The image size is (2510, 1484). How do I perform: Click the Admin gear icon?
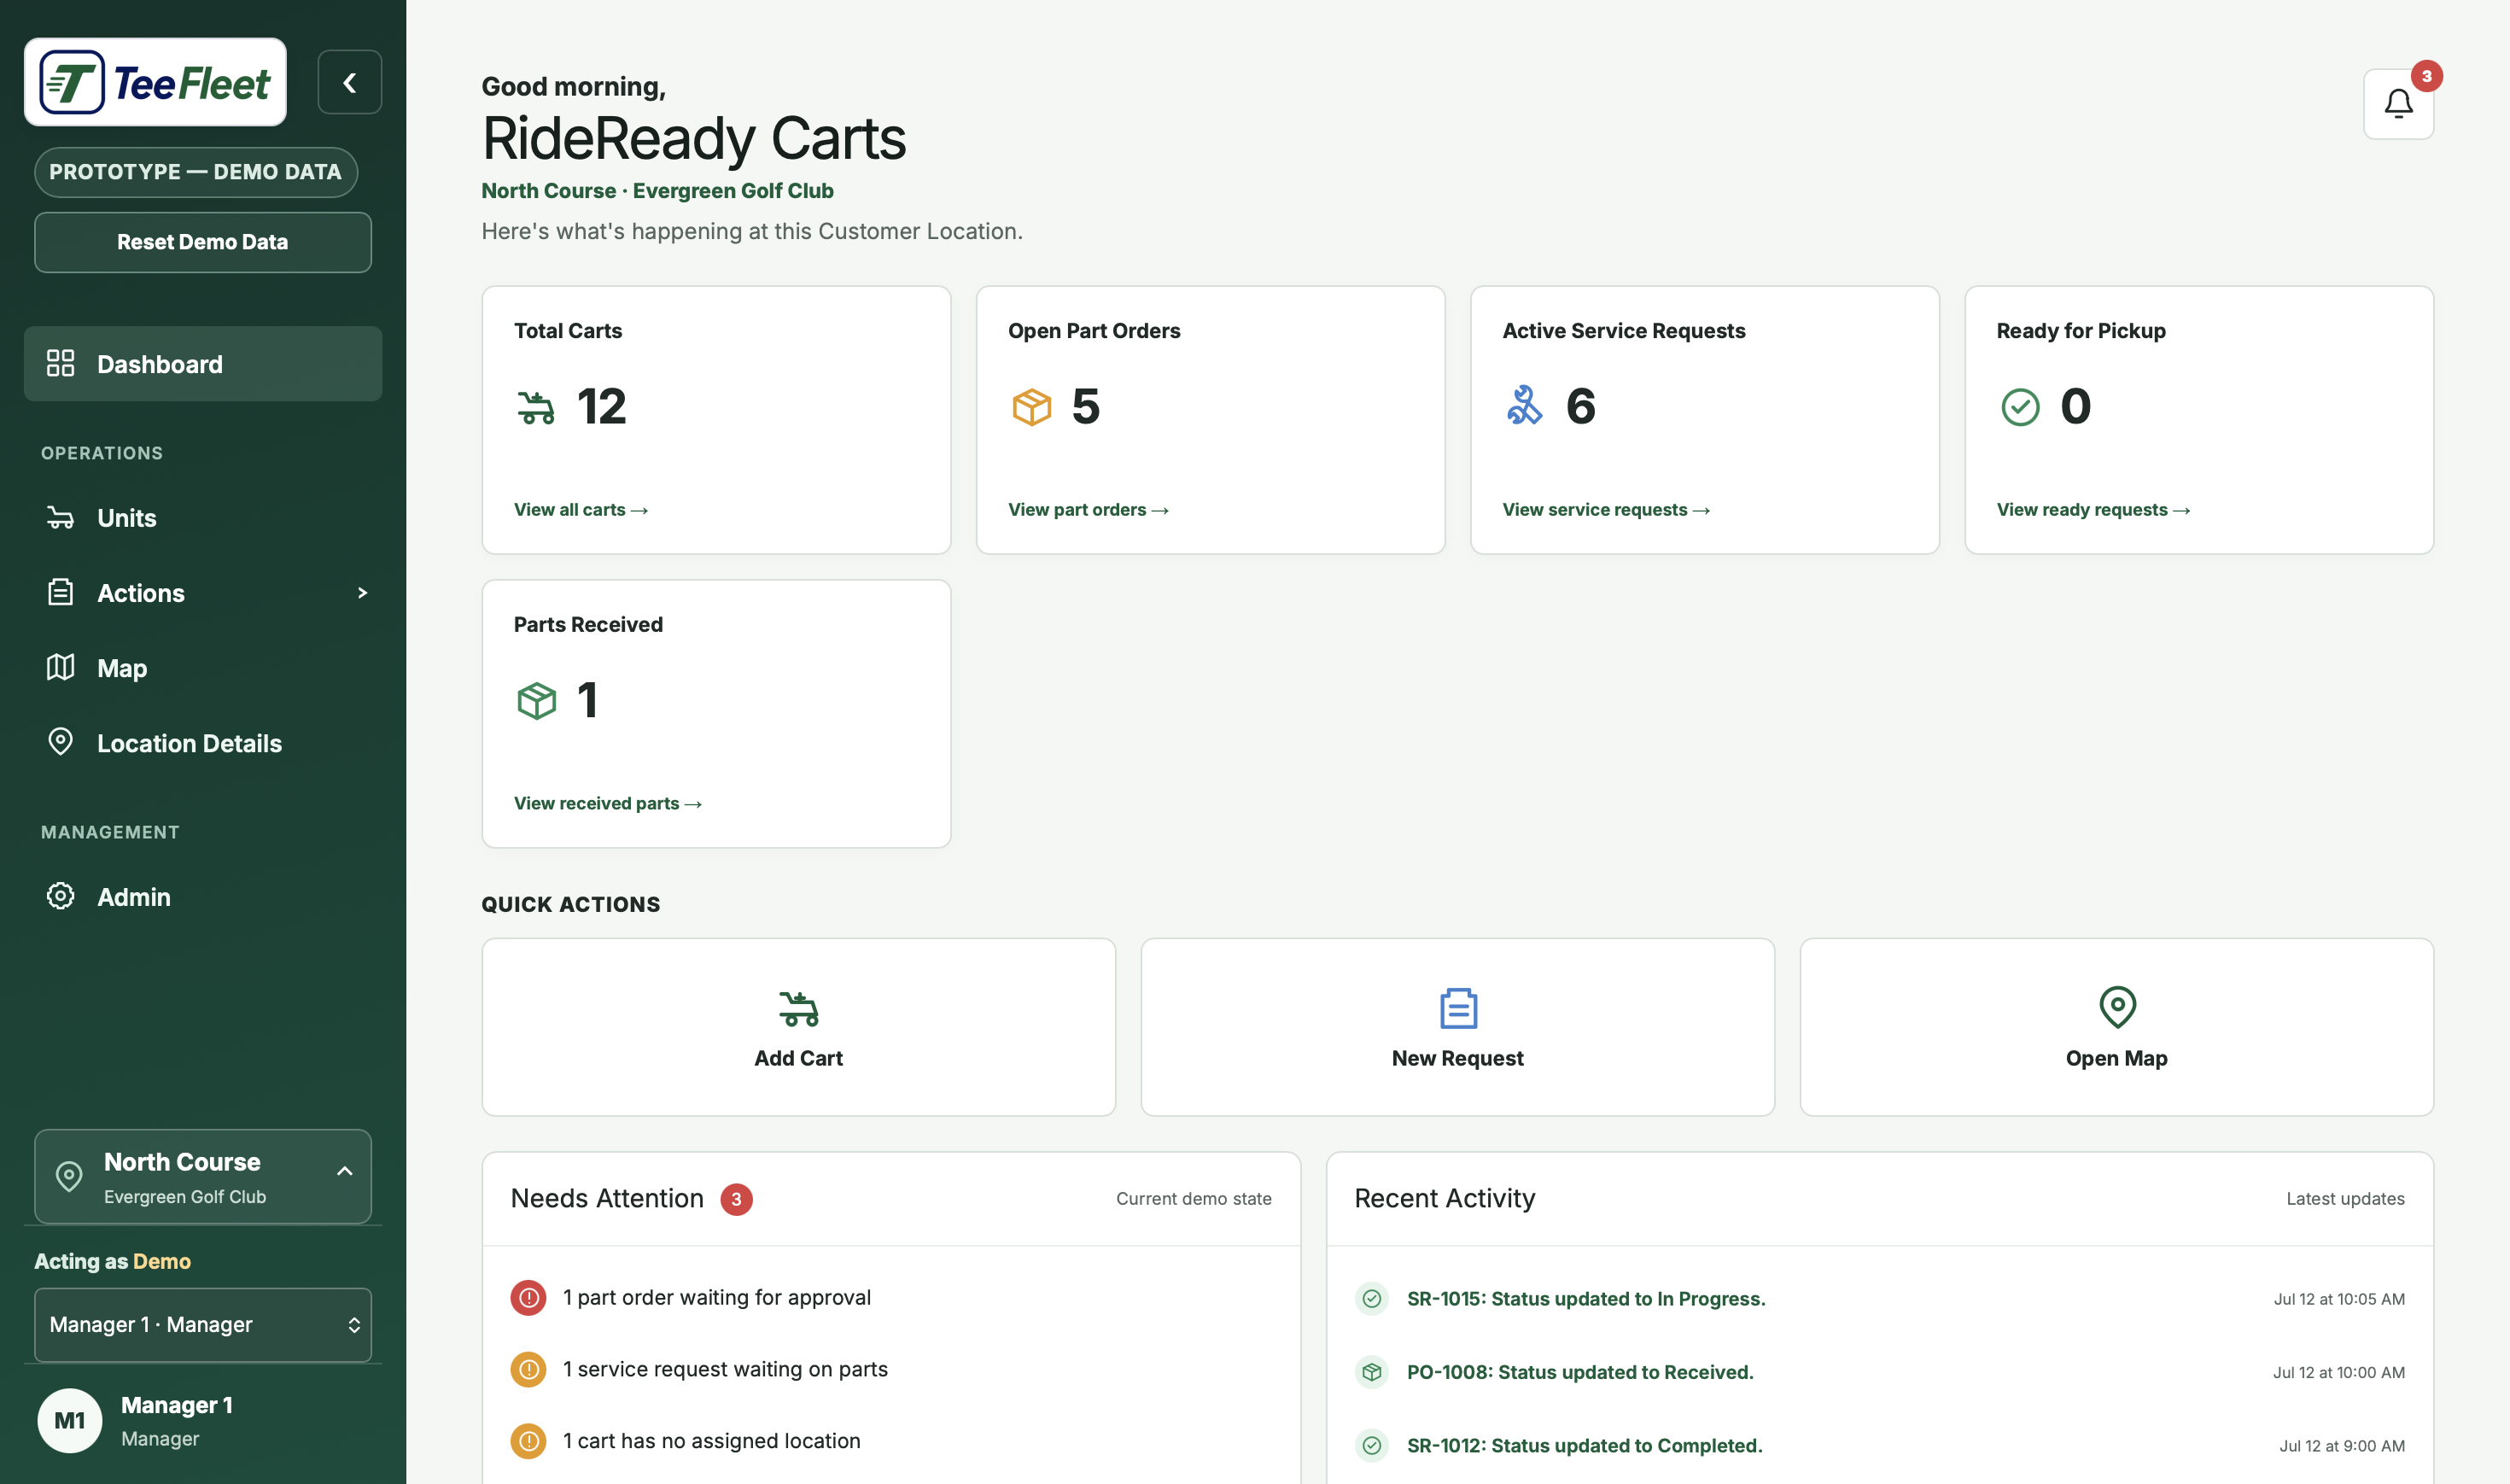click(61, 896)
